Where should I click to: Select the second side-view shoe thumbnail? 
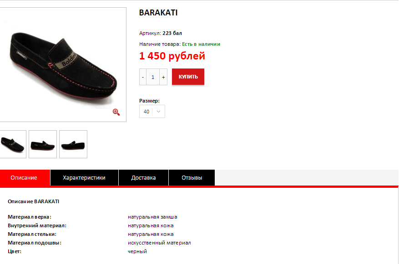pos(43,144)
